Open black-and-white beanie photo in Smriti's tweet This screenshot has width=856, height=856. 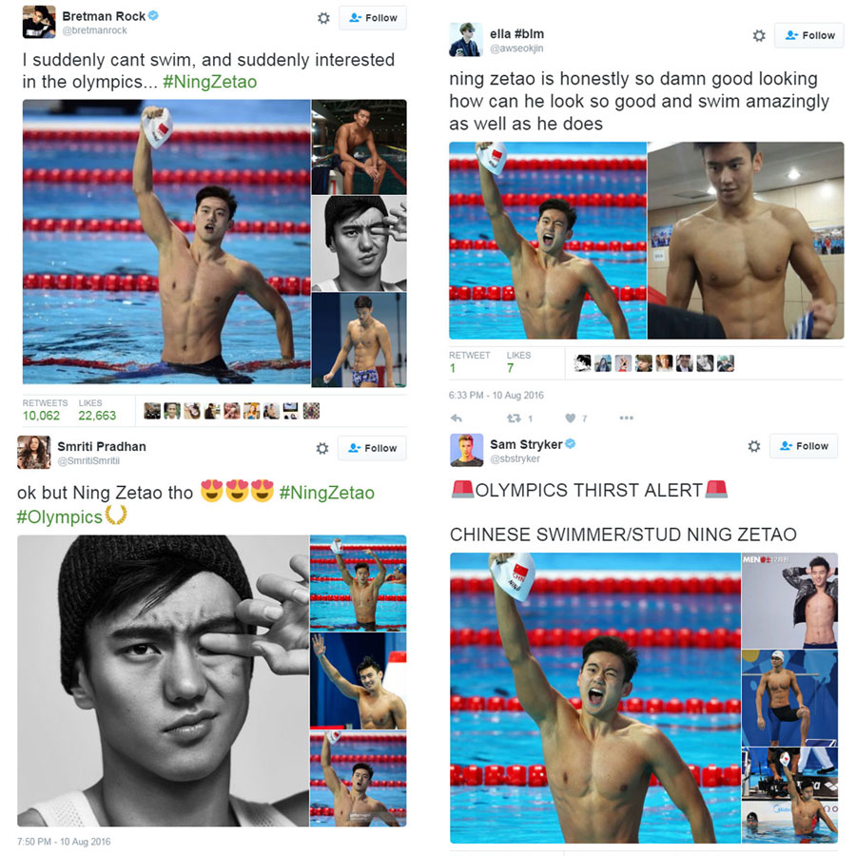click(x=163, y=681)
